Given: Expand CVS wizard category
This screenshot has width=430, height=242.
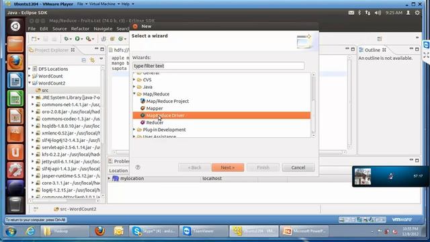Looking at the screenshot, I should click(134, 79).
